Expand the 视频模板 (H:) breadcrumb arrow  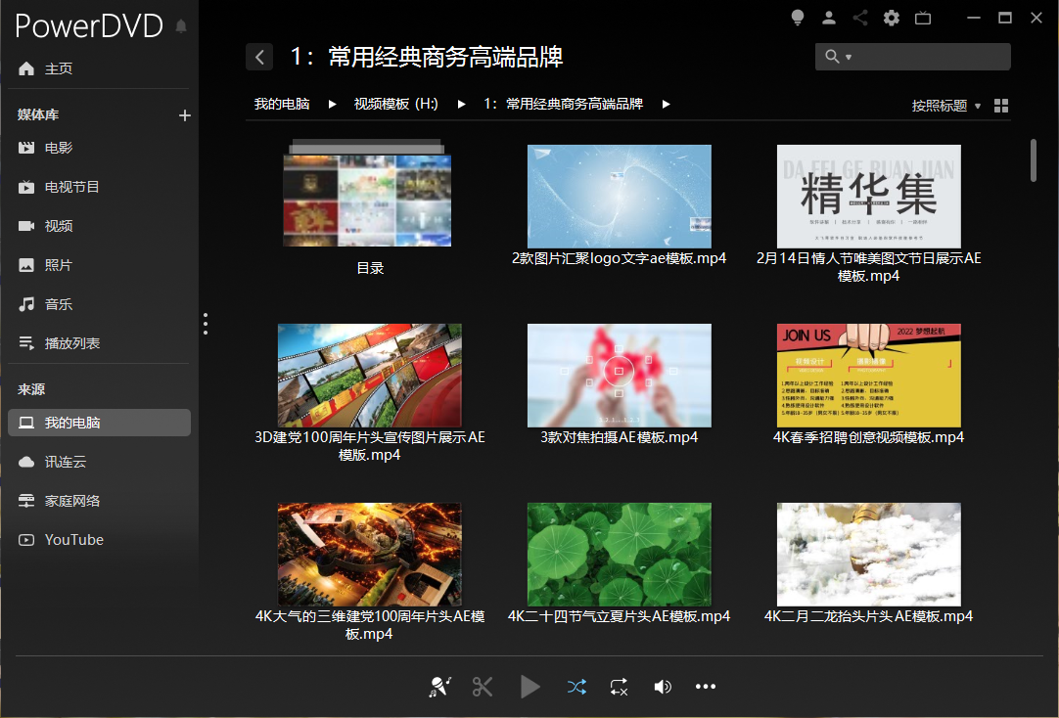tap(461, 102)
